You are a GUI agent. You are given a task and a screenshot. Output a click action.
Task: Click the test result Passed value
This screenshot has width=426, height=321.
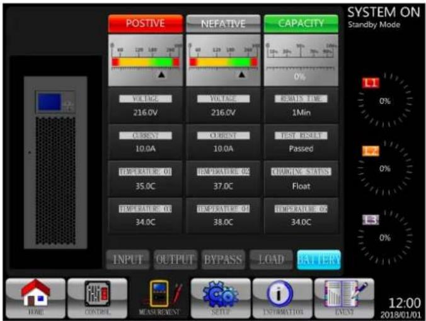(x=301, y=149)
